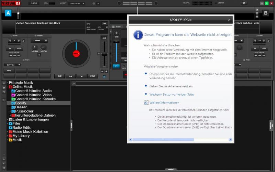Open the ZWEI DECKS layout dropdown

pos(76,3)
